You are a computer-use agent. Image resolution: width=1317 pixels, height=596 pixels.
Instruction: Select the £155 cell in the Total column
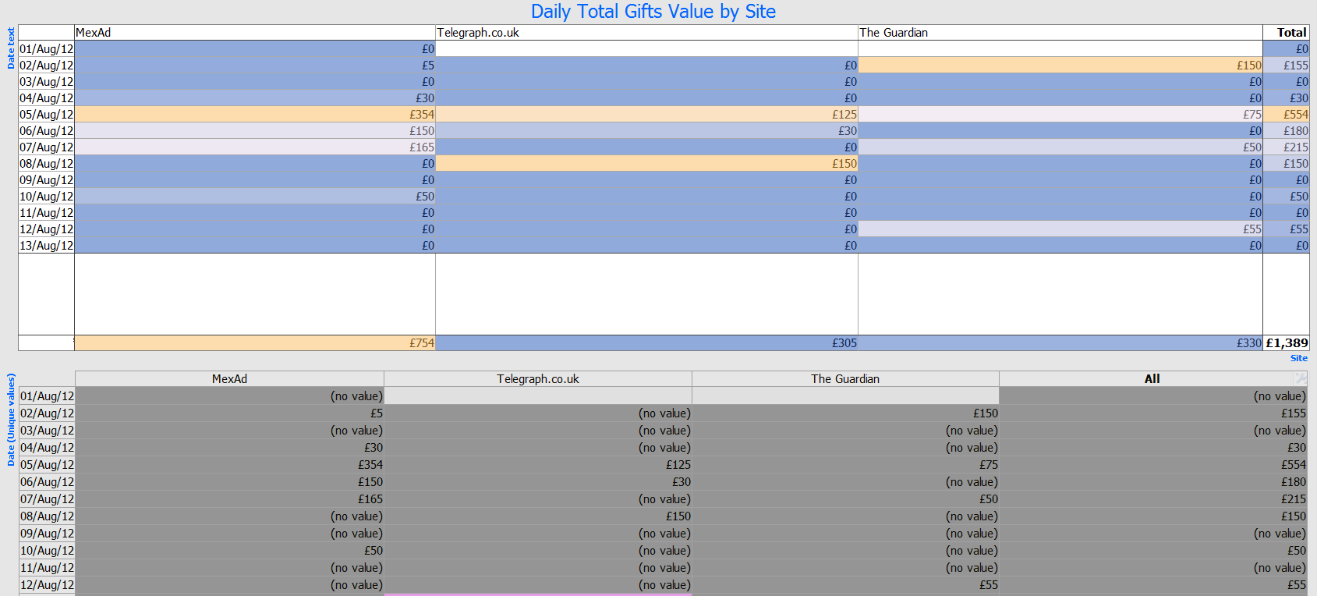click(1286, 66)
